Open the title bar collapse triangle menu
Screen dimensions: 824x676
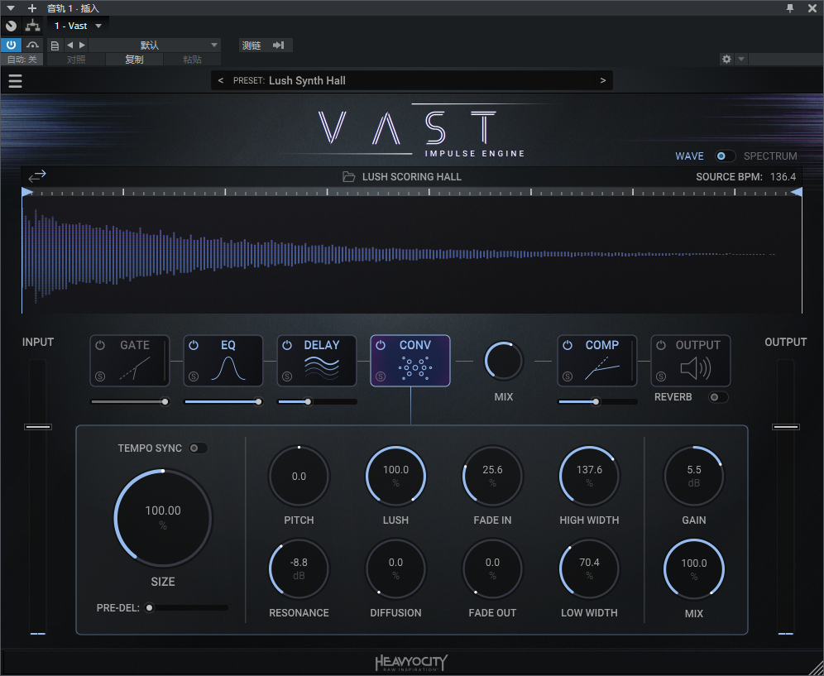[x=11, y=8]
